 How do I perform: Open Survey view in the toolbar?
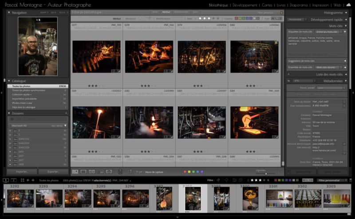coord(100,171)
